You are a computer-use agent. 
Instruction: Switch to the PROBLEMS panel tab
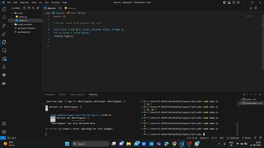coord(50,95)
